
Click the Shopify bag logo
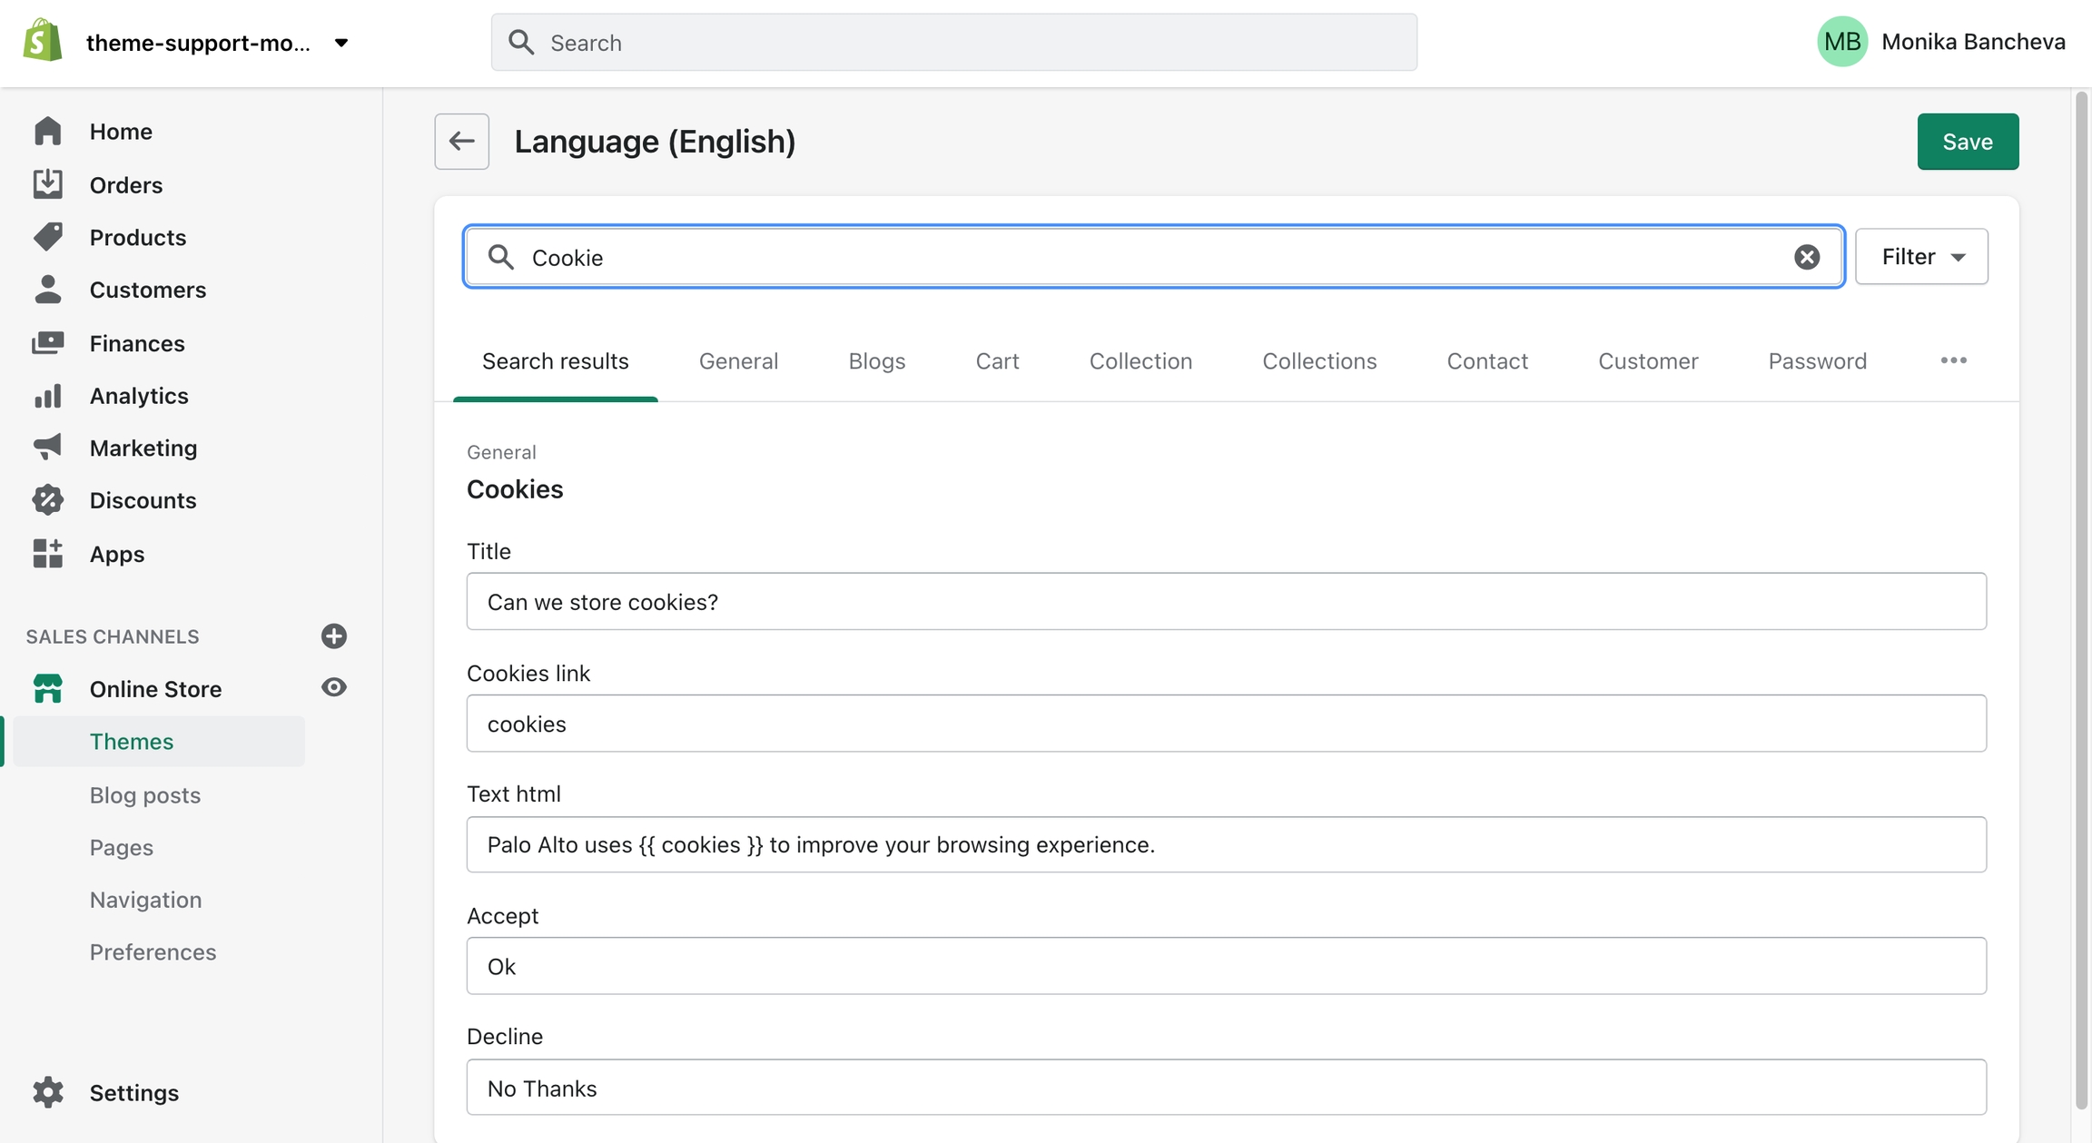coord(43,41)
